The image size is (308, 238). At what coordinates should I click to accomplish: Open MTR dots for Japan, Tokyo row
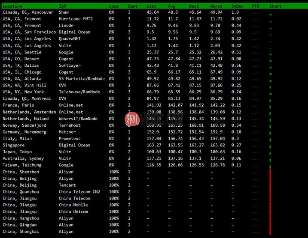point(256,152)
